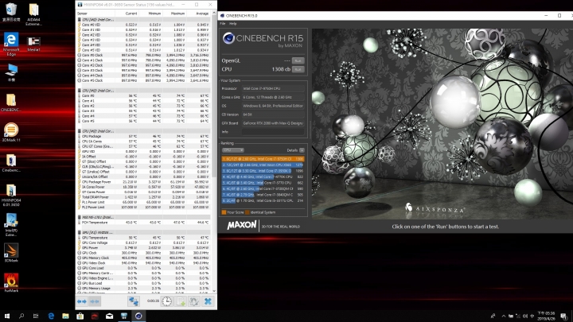
Task: Select the PCH Temperature row
Action: [143, 223]
